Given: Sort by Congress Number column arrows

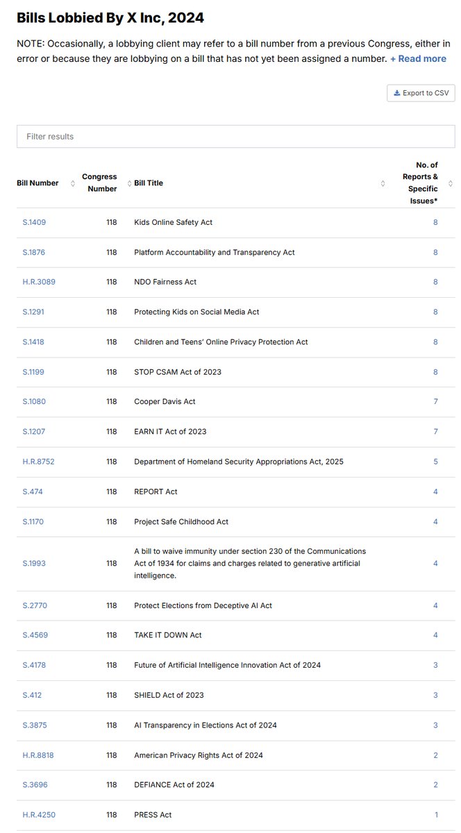Looking at the screenshot, I should point(128,183).
